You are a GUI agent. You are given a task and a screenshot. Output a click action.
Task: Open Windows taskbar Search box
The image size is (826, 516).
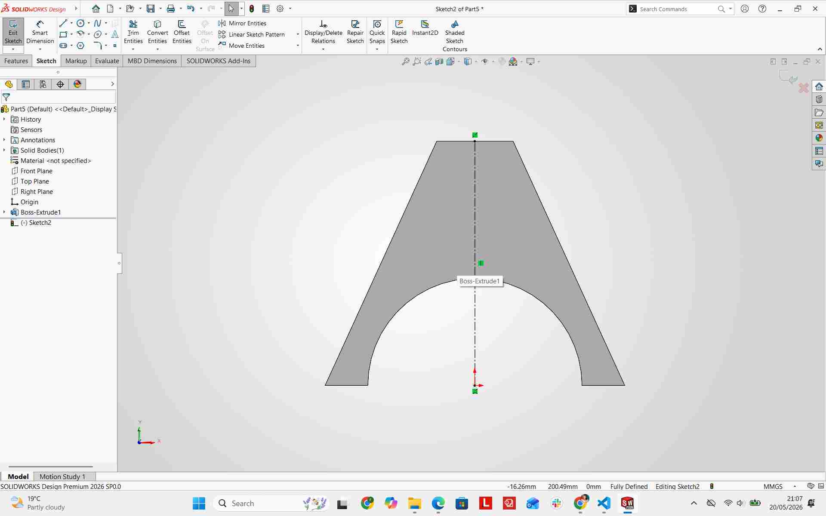(272, 503)
